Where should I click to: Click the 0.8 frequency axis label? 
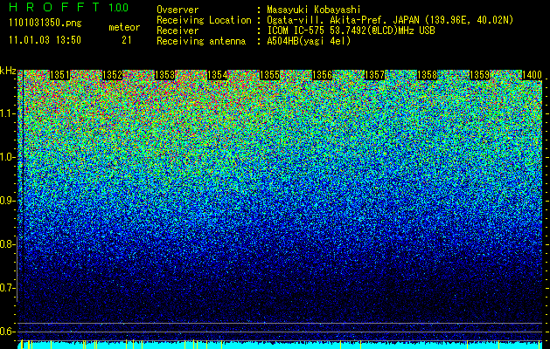7,244
